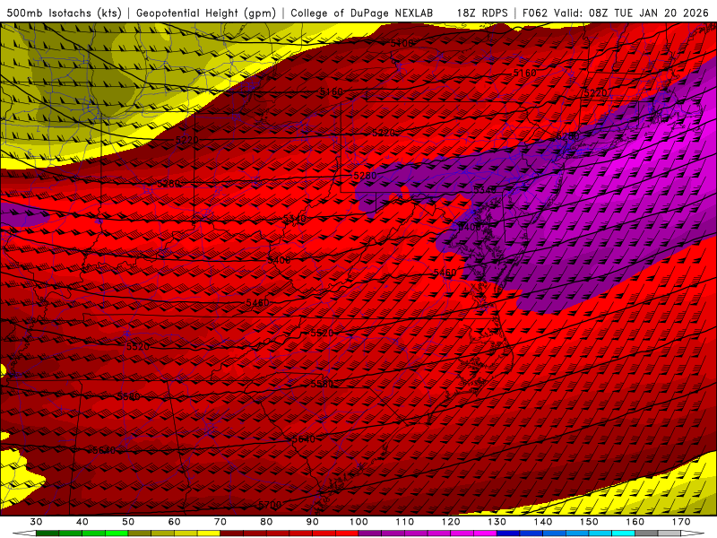Click the color bar value 90
This screenshot has width=717, height=538.
[x=312, y=522]
